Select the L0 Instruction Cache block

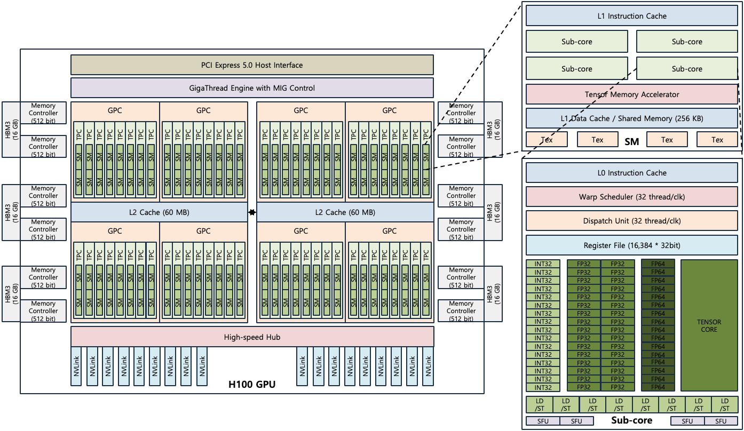(631, 172)
